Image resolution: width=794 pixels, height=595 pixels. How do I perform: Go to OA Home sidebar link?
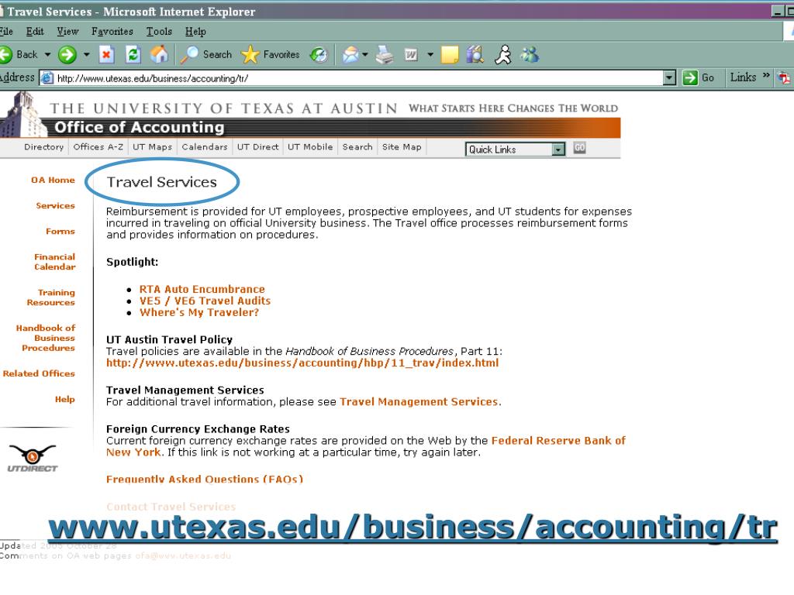coord(53,180)
